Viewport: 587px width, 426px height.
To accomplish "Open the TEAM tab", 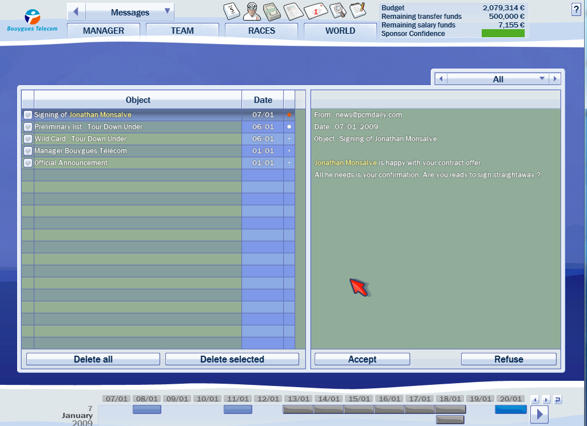I will click(x=182, y=31).
